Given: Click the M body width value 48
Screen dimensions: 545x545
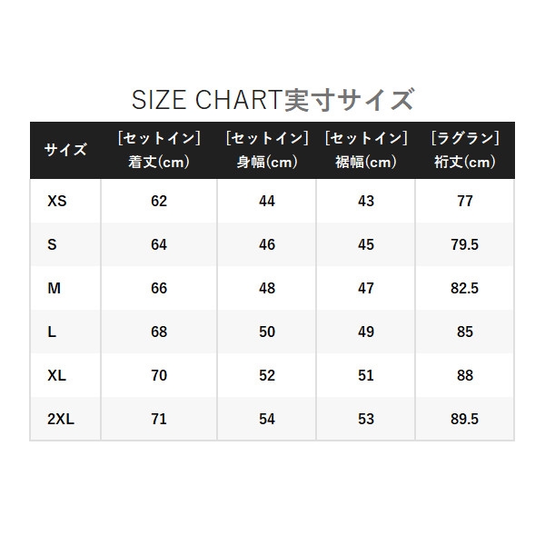Looking at the screenshot, I should (267, 288).
